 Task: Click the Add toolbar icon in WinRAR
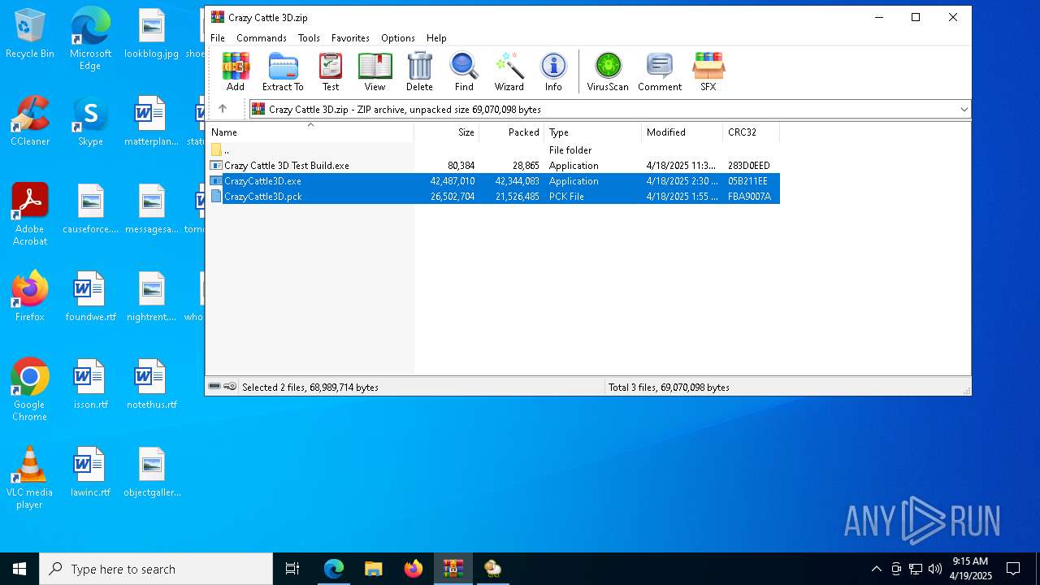pyautogui.click(x=236, y=71)
